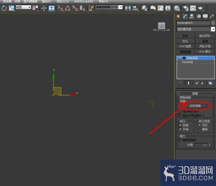216x186 pixels.
Task: Click the Mirror tool icon
Action: 128,8
